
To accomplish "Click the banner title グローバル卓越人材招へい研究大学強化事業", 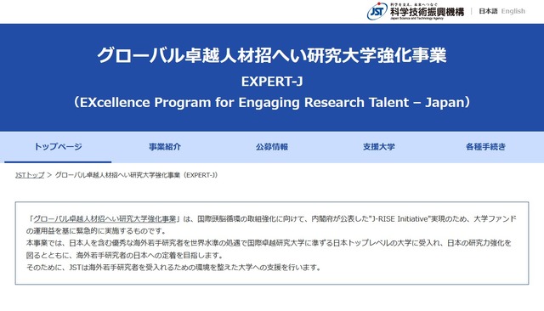I will 272,55.
